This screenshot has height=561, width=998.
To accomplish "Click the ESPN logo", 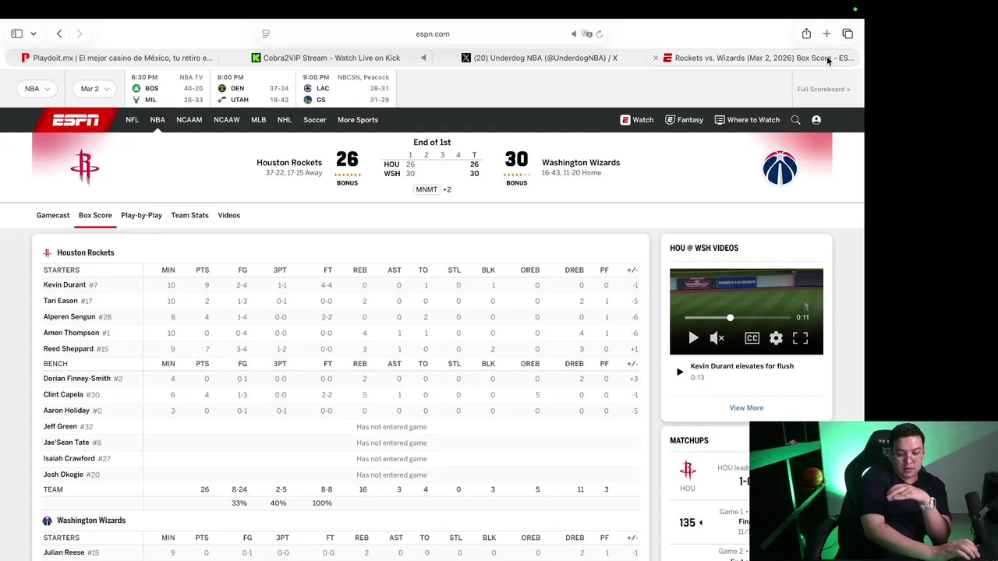I will point(76,120).
